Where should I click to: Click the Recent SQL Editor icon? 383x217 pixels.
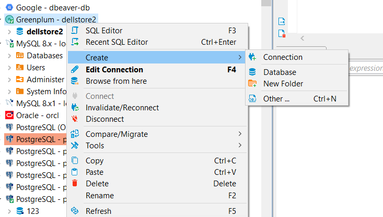tap(75, 42)
